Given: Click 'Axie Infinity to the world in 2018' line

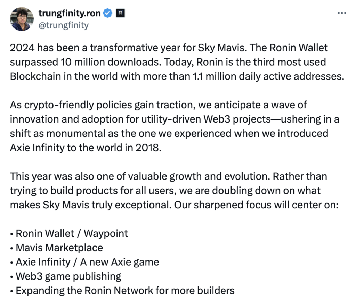Looking at the screenshot, I should tap(86, 148).
